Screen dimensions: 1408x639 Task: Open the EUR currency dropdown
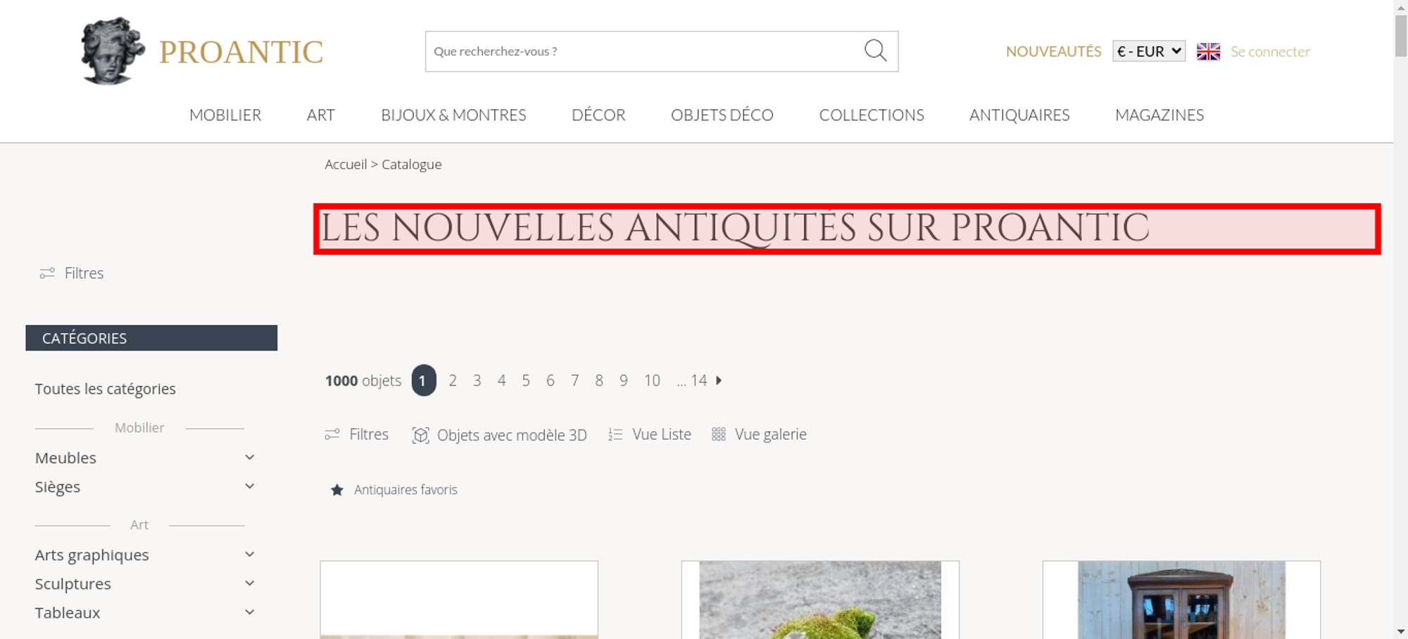(1149, 51)
